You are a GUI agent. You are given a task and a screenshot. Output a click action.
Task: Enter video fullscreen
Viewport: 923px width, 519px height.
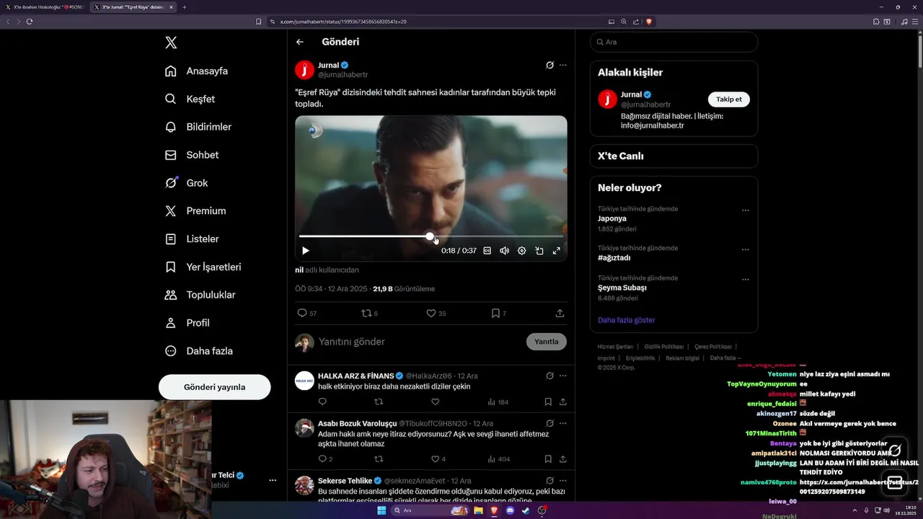click(556, 251)
